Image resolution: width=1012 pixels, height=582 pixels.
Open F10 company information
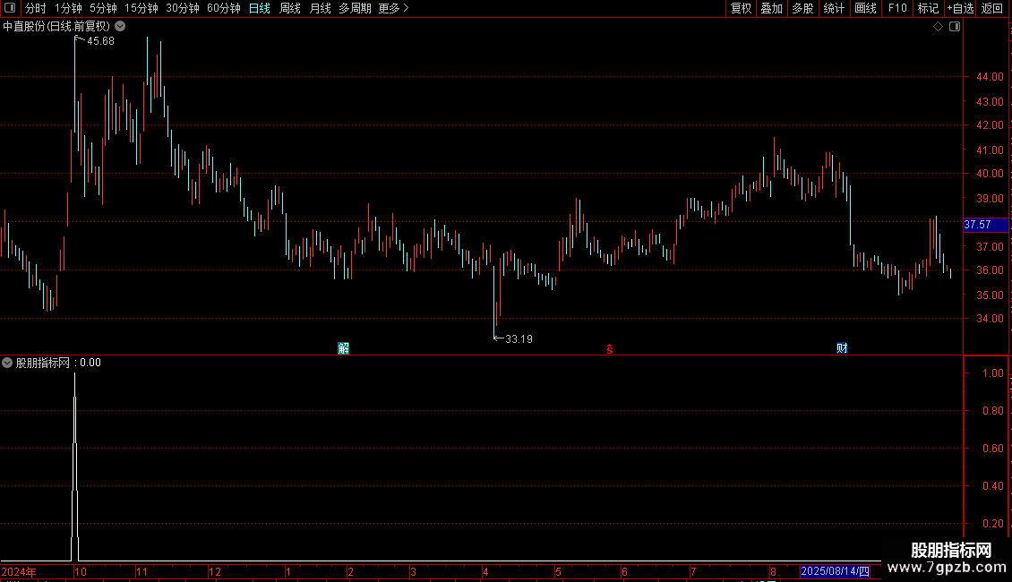[x=897, y=8]
